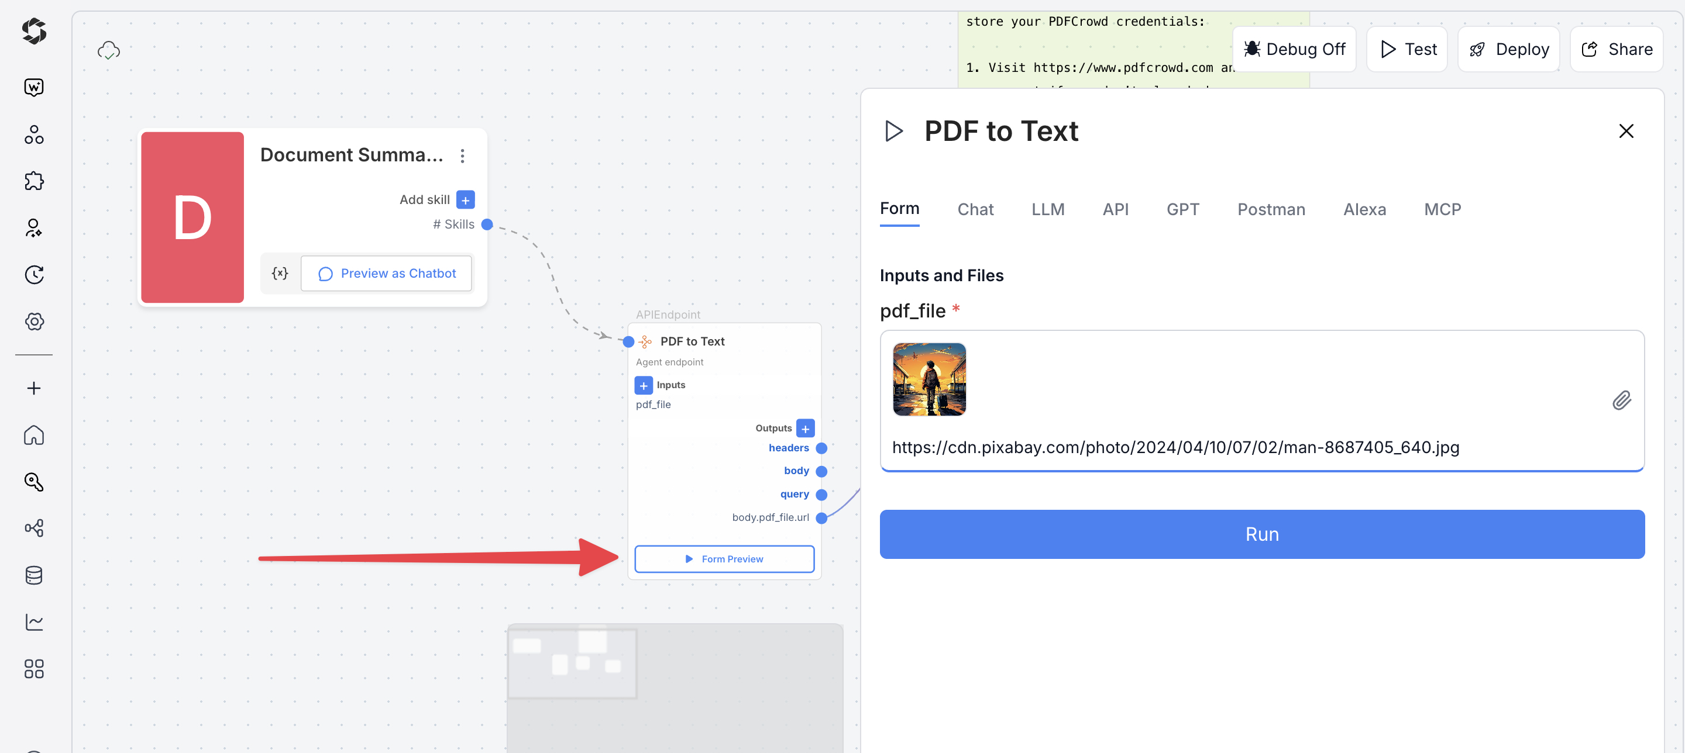Click the Form Preview button
1685x753 pixels.
coord(724,559)
